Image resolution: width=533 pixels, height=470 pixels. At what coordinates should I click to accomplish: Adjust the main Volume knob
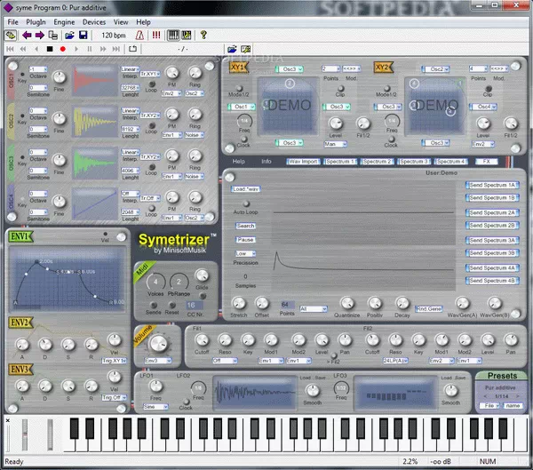click(158, 344)
